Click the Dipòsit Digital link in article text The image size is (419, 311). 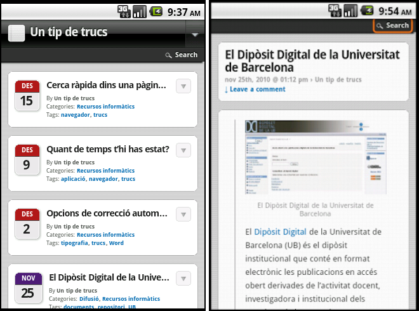pos(280,232)
